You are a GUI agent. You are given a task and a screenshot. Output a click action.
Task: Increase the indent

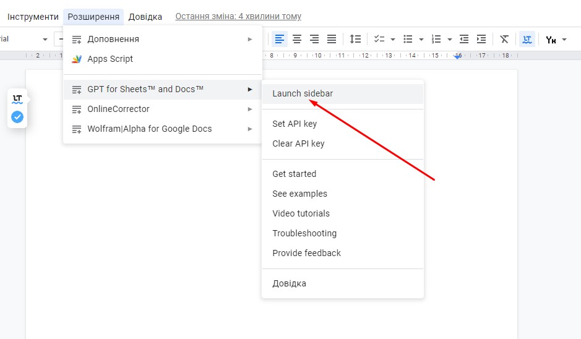[x=481, y=39]
